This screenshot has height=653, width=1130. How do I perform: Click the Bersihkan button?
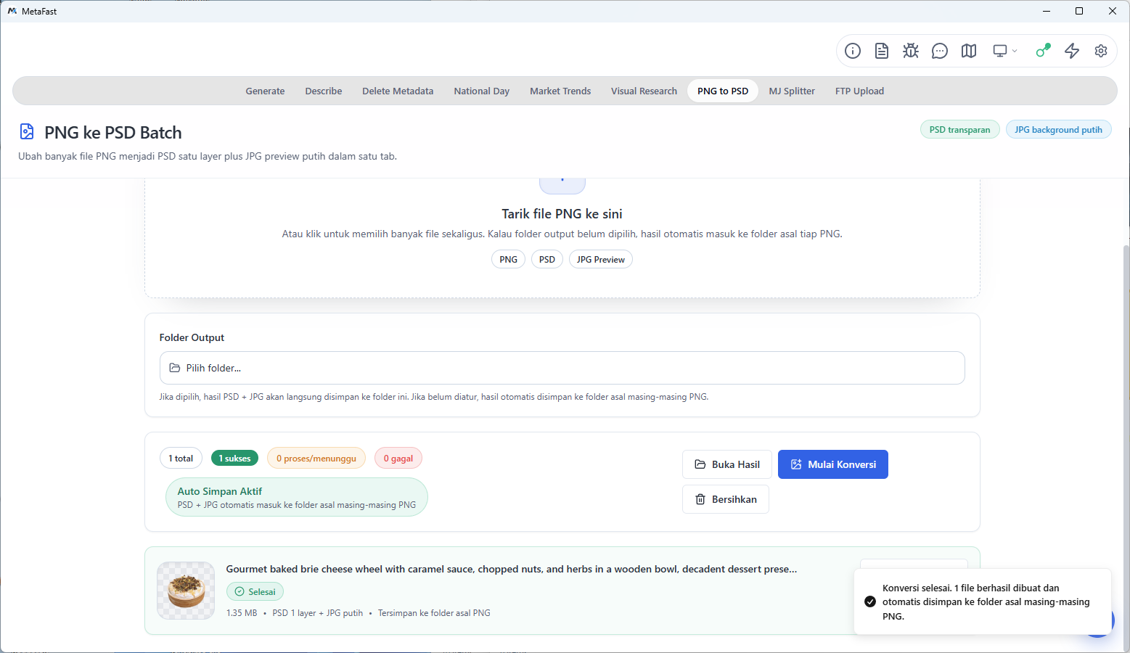click(x=726, y=499)
